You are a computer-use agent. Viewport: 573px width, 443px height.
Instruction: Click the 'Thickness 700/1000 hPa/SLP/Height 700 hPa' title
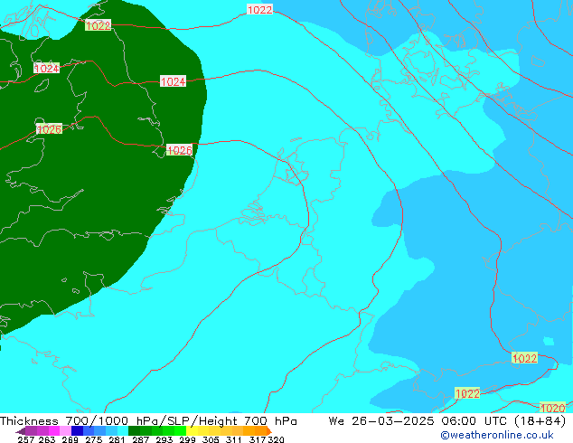click(x=148, y=421)
